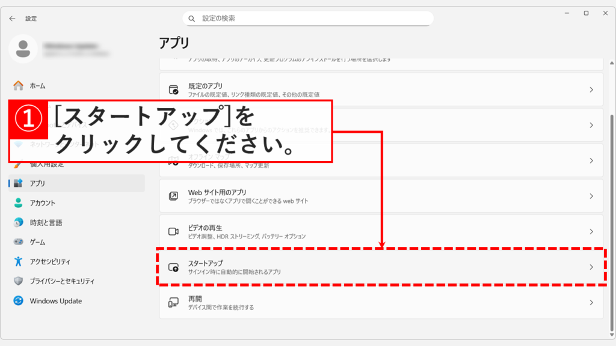Screen dimensions: 616x346
Task: Select the 時刻と言語 clock icon
Action: (19, 222)
